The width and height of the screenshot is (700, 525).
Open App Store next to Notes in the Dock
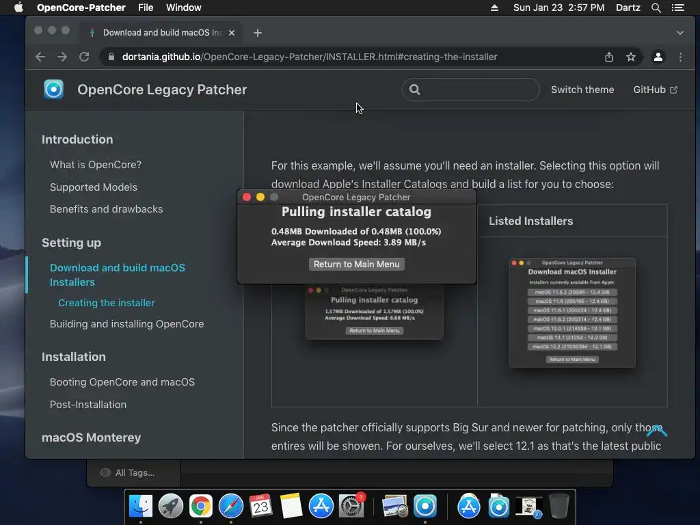coord(321,507)
